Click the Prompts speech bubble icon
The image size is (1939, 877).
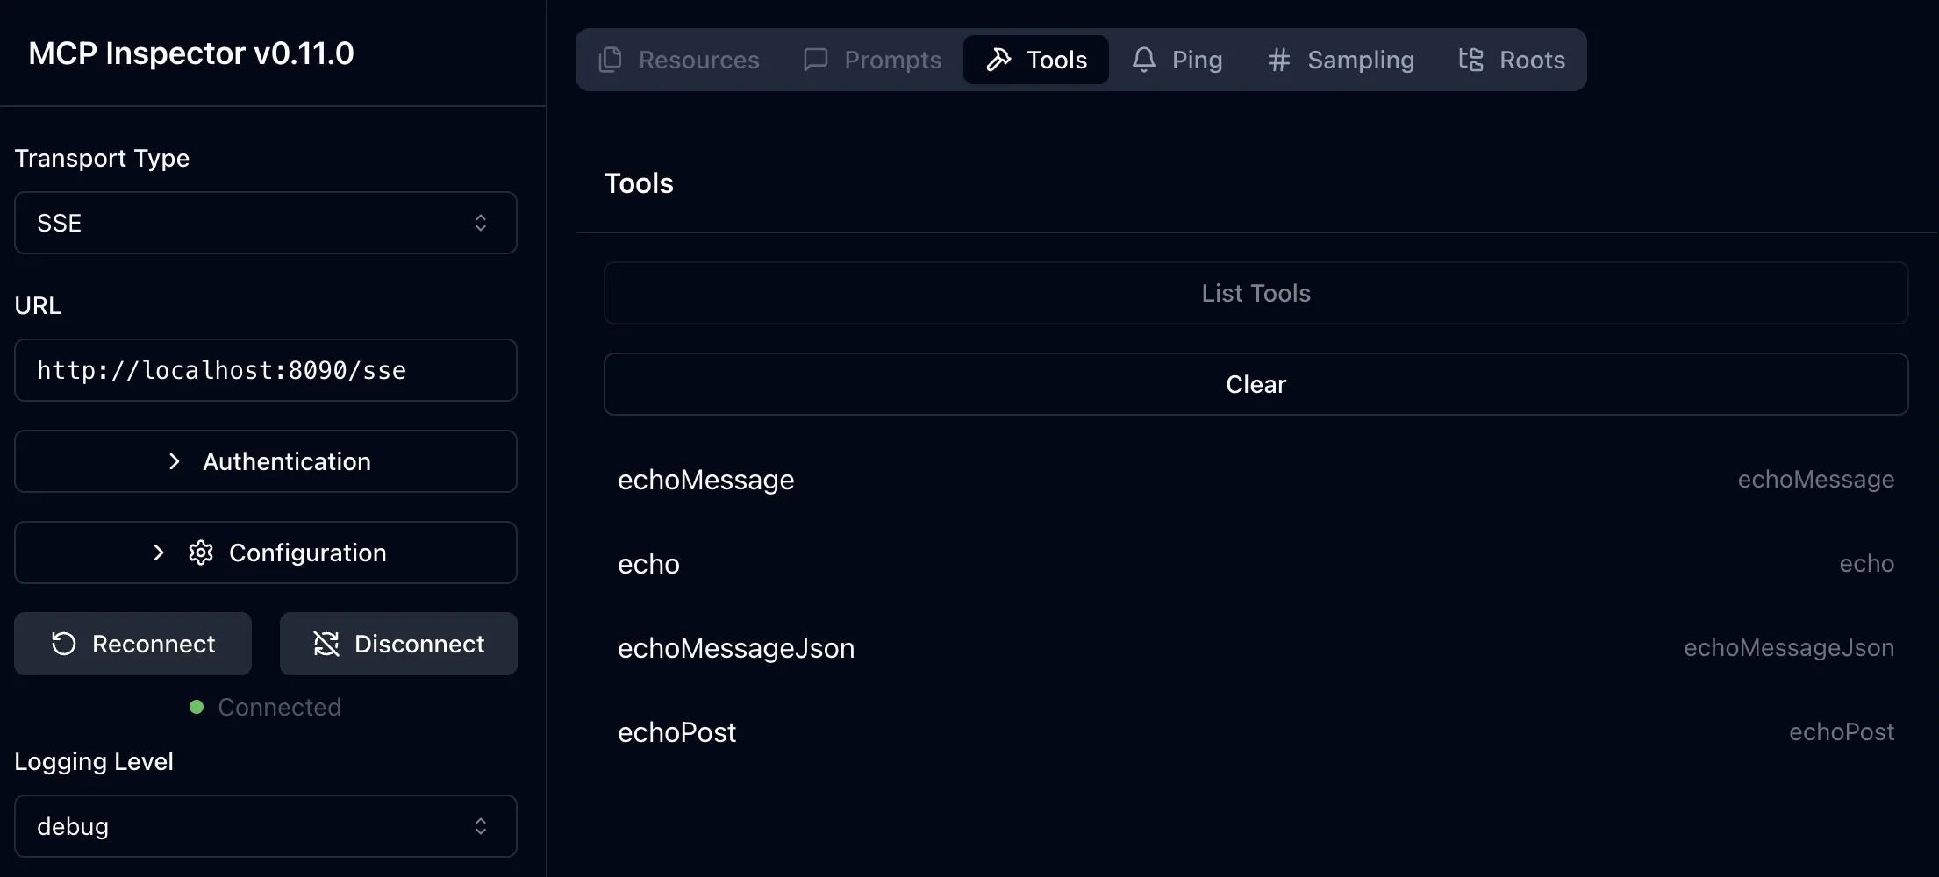tap(816, 60)
